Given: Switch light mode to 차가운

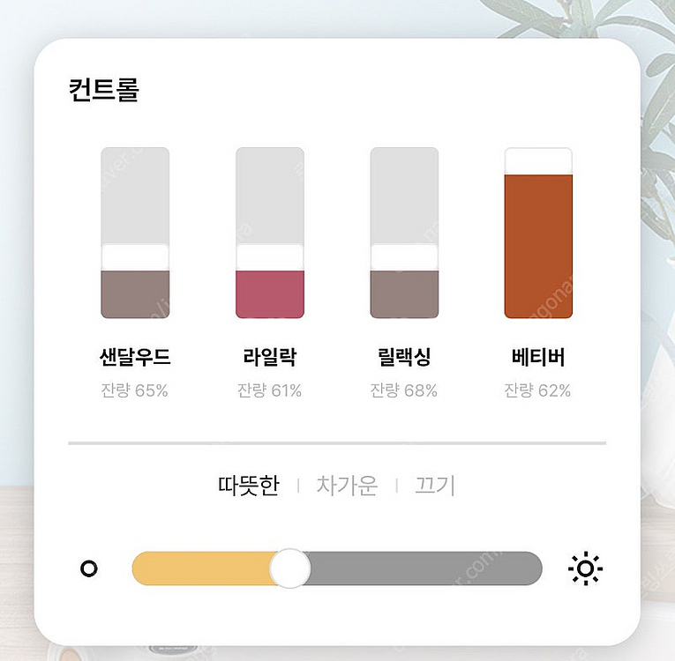Looking at the screenshot, I should [x=347, y=486].
